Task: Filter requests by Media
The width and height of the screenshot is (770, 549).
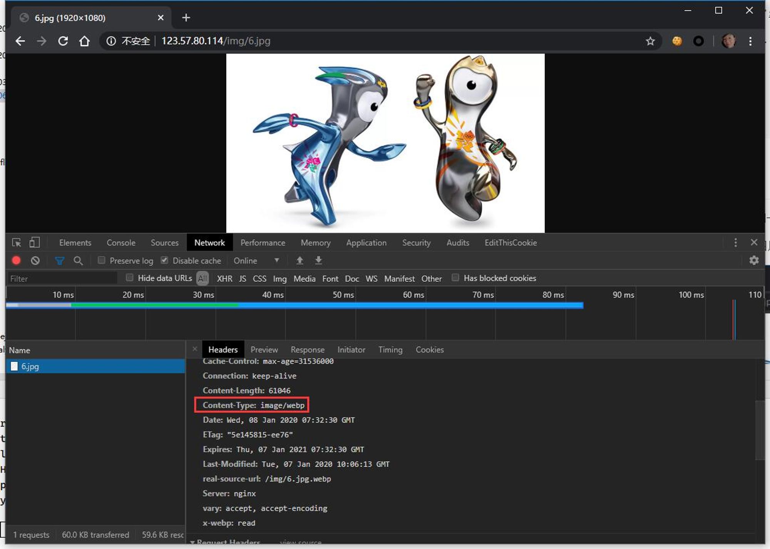Action: click(305, 279)
